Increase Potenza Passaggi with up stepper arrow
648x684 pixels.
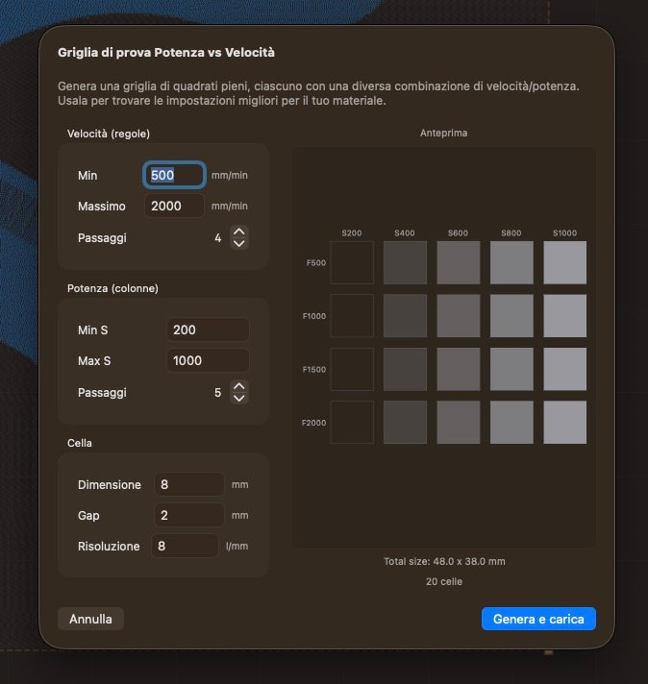click(239, 386)
